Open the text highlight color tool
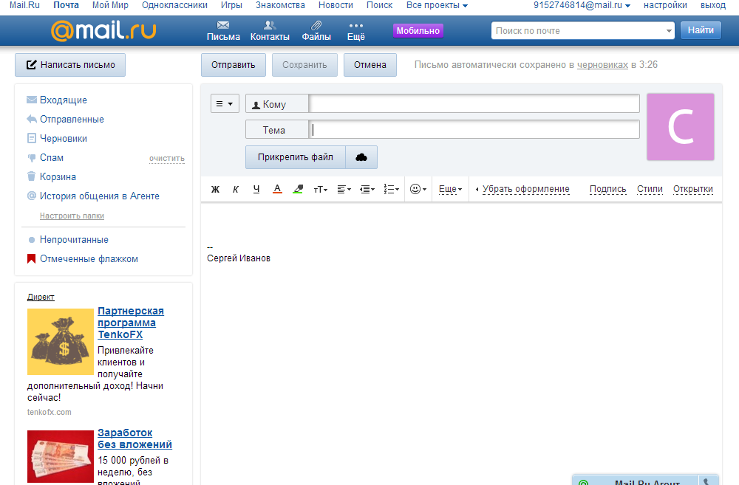739x485 pixels. [x=298, y=190]
